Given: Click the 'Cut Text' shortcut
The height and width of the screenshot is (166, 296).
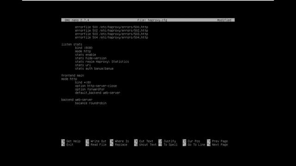Looking at the screenshot, I should coord(144,141).
